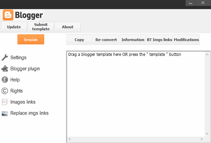Click the Update button
The height and width of the screenshot is (143, 211).
point(14,27)
